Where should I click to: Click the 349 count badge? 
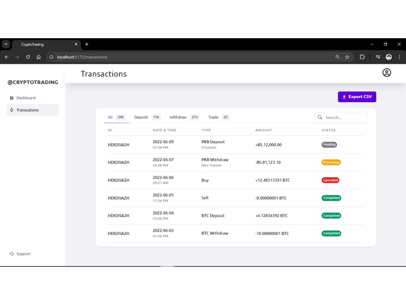(x=121, y=117)
